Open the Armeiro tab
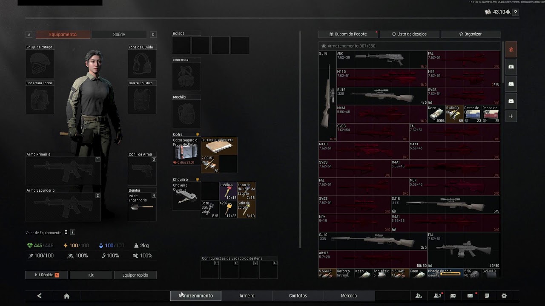Viewport: 545px width, 306px height. pos(247,296)
